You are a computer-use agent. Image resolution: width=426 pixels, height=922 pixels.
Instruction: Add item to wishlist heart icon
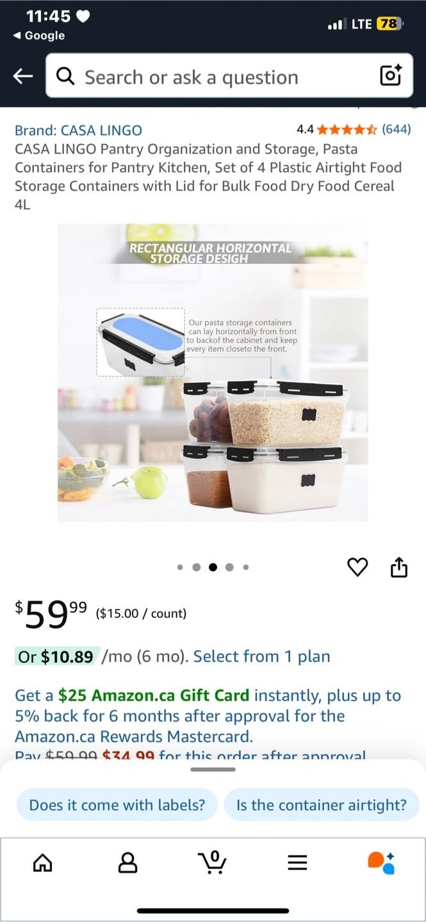(357, 567)
